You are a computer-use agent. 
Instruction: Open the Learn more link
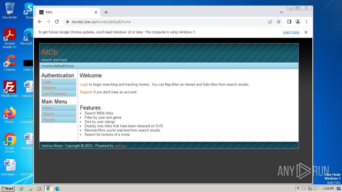(291, 32)
